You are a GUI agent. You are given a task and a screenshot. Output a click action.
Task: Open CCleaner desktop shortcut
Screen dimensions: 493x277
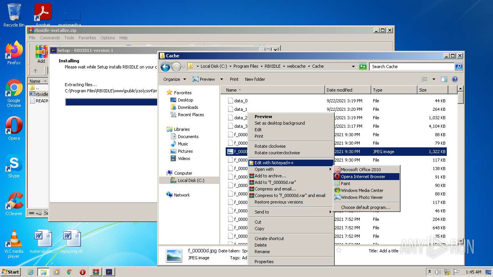tap(14, 204)
